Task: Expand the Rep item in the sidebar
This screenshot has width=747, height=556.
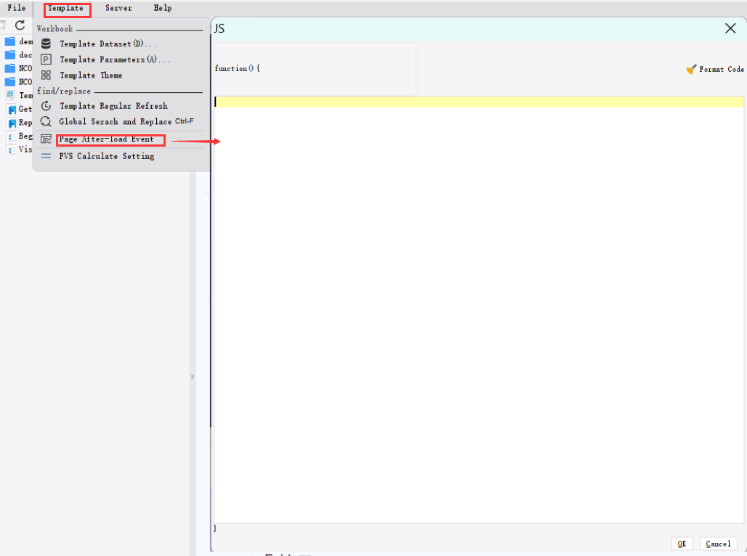Action: (22, 123)
